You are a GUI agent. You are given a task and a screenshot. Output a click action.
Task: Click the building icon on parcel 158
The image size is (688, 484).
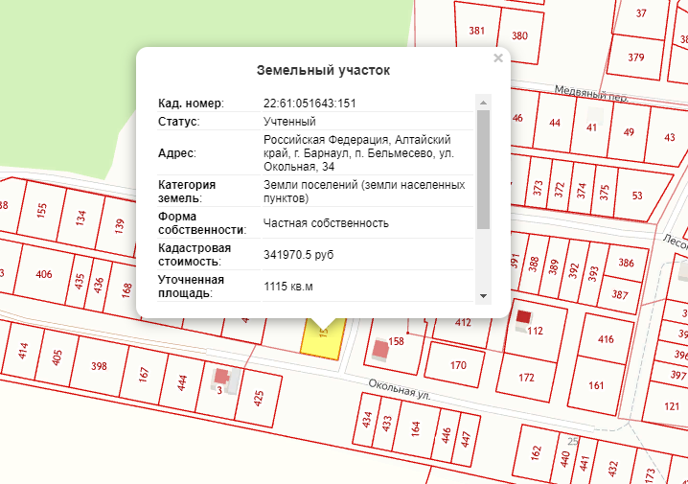coord(380,349)
